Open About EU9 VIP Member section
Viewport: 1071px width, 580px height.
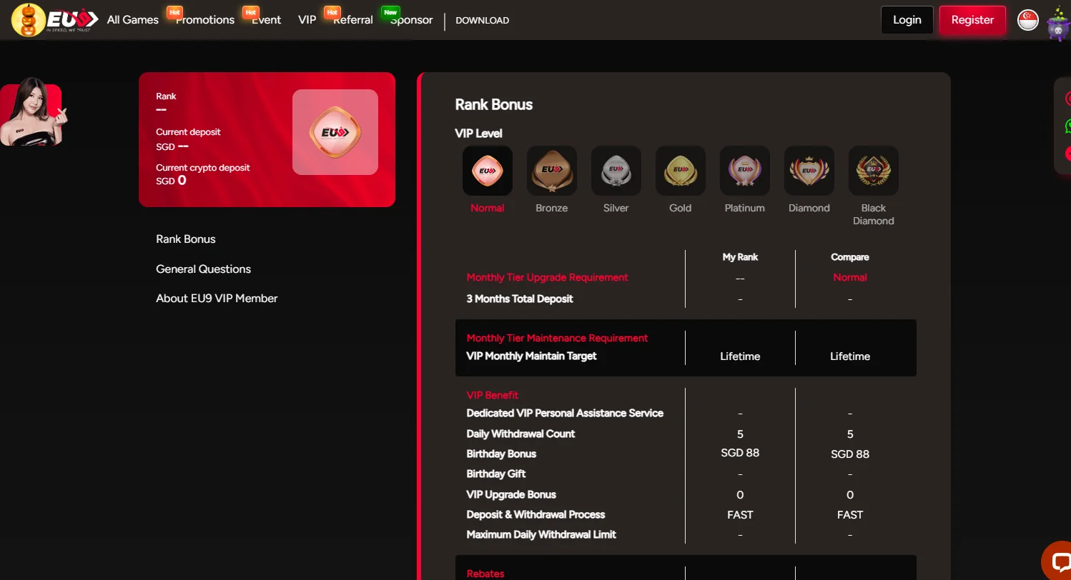click(217, 299)
